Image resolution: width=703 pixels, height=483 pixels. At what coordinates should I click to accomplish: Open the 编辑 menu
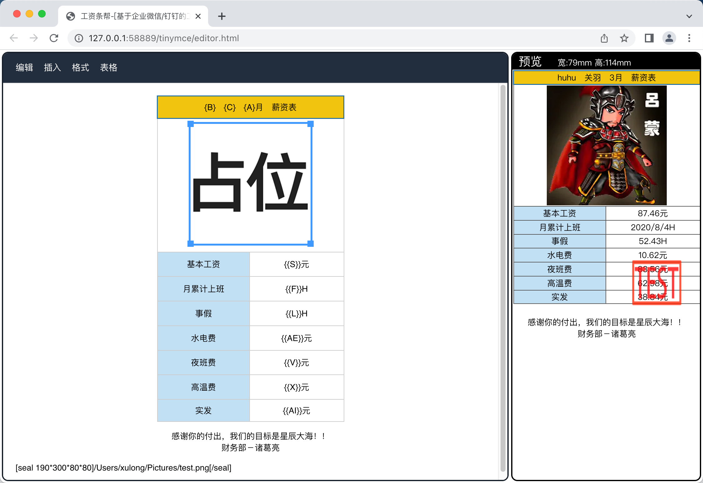tap(24, 67)
